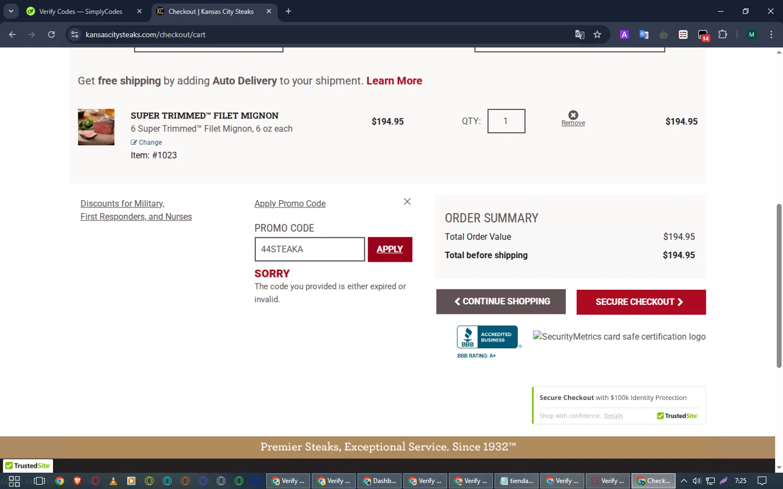
Task: Open the red-lined list extension
Action: 683,34
